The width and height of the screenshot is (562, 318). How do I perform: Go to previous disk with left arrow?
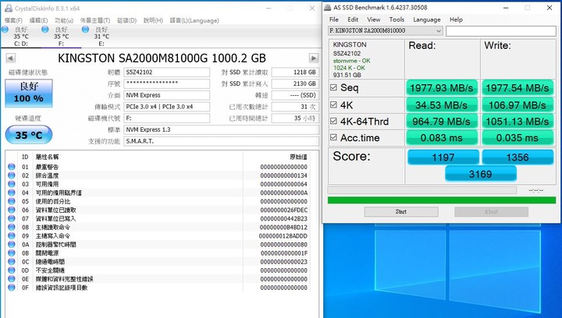pos(11,58)
